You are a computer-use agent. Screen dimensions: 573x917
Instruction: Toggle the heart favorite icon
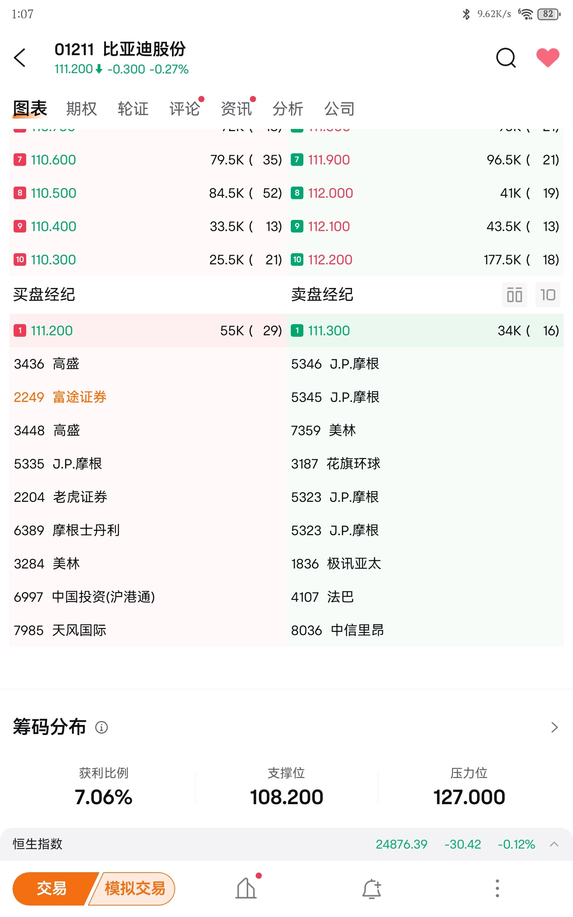click(x=548, y=58)
